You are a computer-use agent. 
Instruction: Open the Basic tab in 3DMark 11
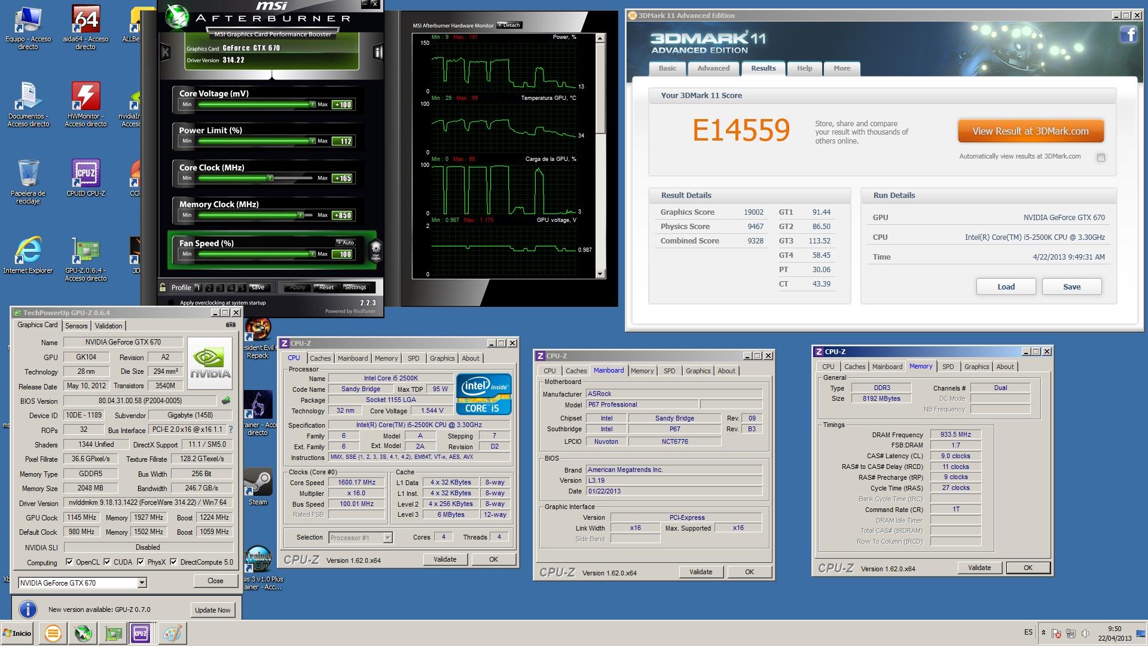pyautogui.click(x=667, y=68)
